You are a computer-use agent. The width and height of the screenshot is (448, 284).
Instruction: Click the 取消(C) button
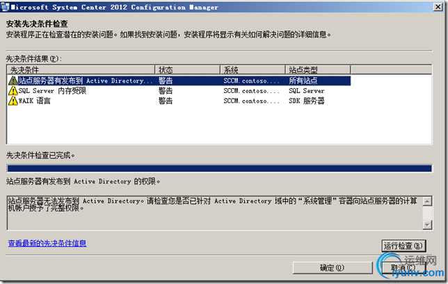[x=403, y=268]
